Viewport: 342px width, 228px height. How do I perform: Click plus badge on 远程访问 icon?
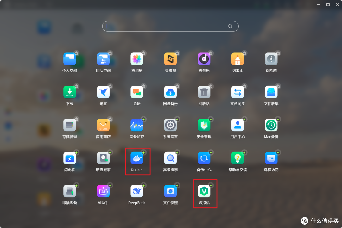278,152
